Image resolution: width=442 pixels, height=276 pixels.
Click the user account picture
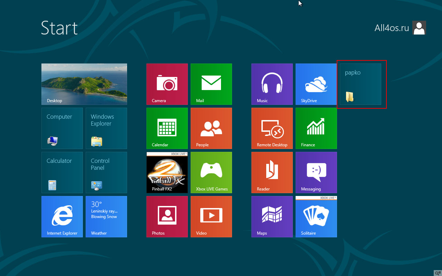coord(419,28)
